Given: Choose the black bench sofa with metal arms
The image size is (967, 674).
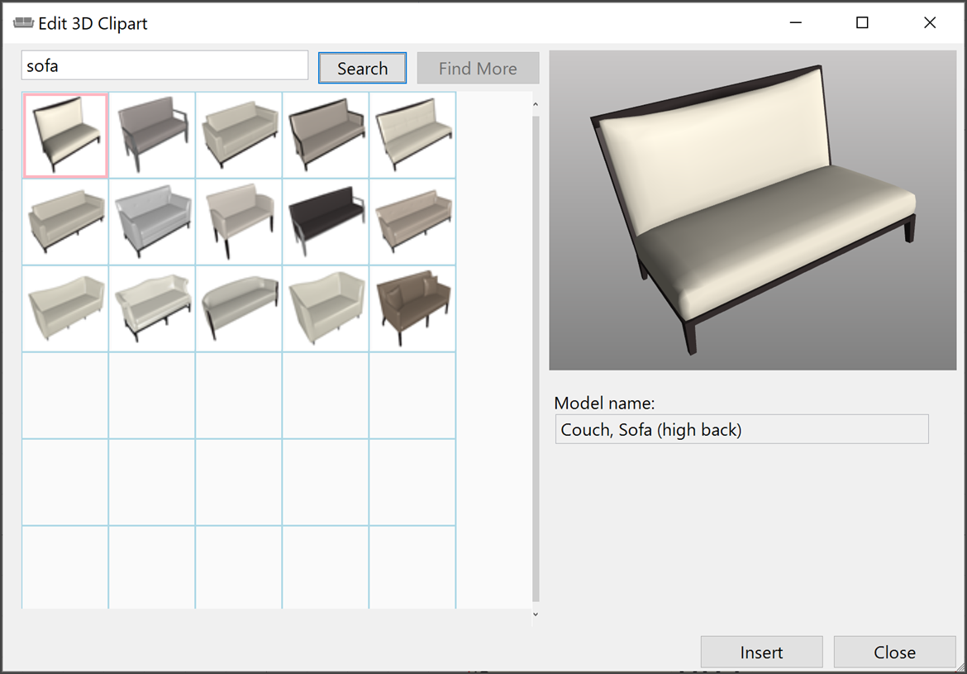Looking at the screenshot, I should point(326,222).
